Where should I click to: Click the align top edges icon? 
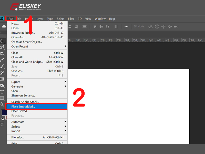tap(95, 26)
